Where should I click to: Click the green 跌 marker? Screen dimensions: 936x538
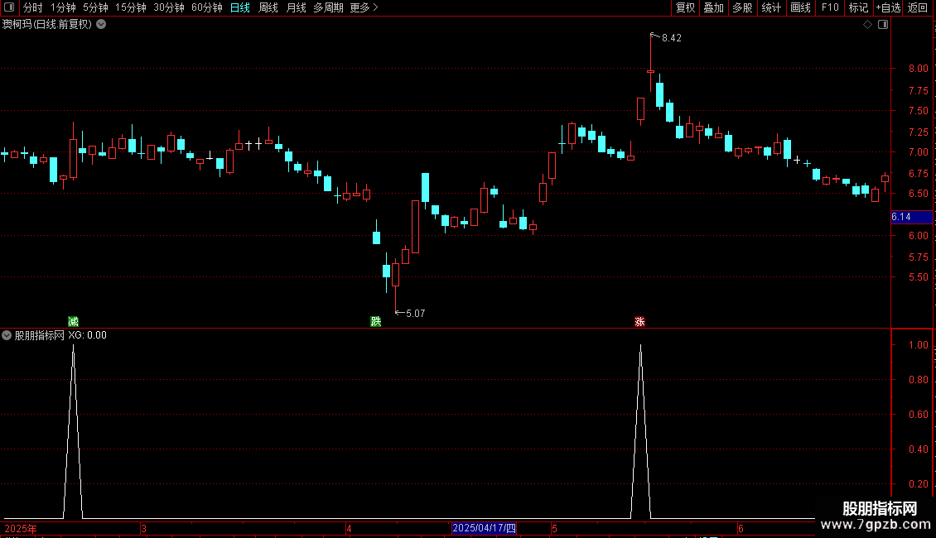375,321
